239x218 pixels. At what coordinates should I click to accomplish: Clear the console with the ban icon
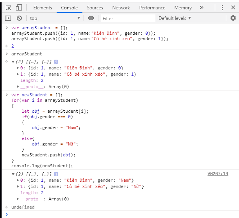pos(19,18)
